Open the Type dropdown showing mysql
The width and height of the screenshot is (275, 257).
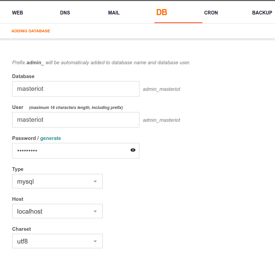tap(57, 181)
